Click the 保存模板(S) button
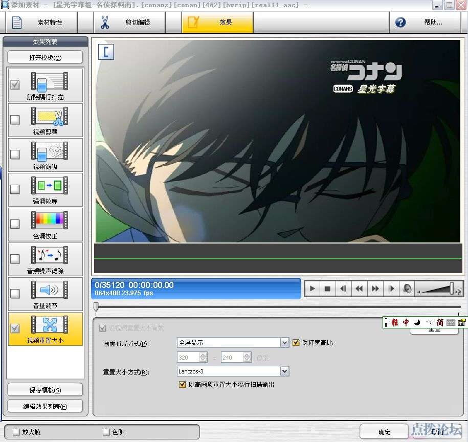 pyautogui.click(x=45, y=390)
